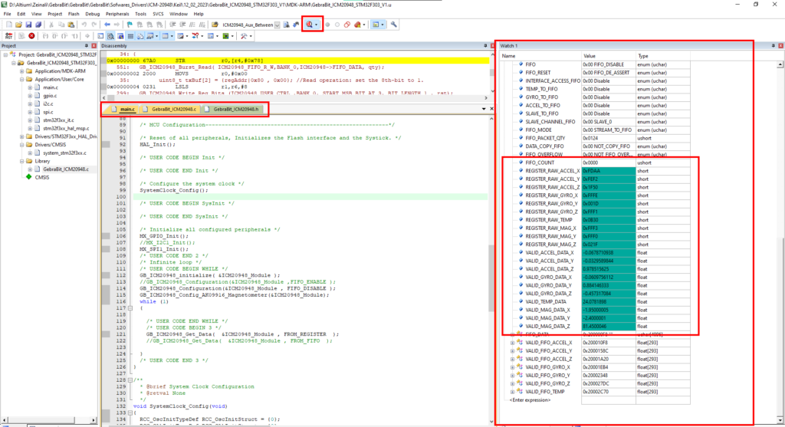Click the Start/Stop Debug Session icon
Viewport: 785px width, 427px height.
point(310,25)
